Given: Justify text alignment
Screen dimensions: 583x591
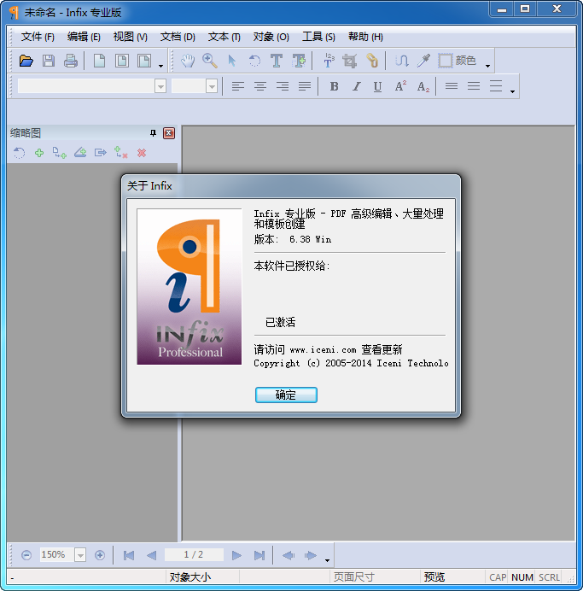Looking at the screenshot, I should click(305, 87).
